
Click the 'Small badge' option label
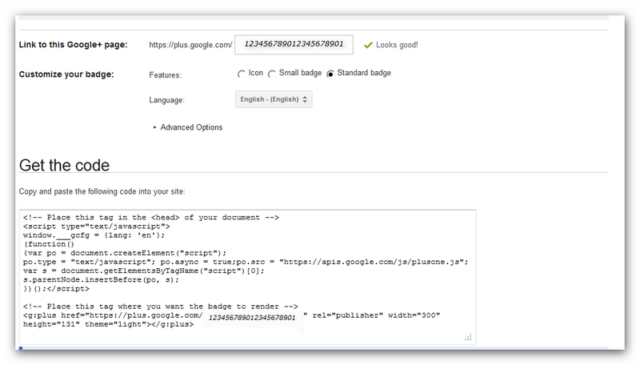coord(300,73)
